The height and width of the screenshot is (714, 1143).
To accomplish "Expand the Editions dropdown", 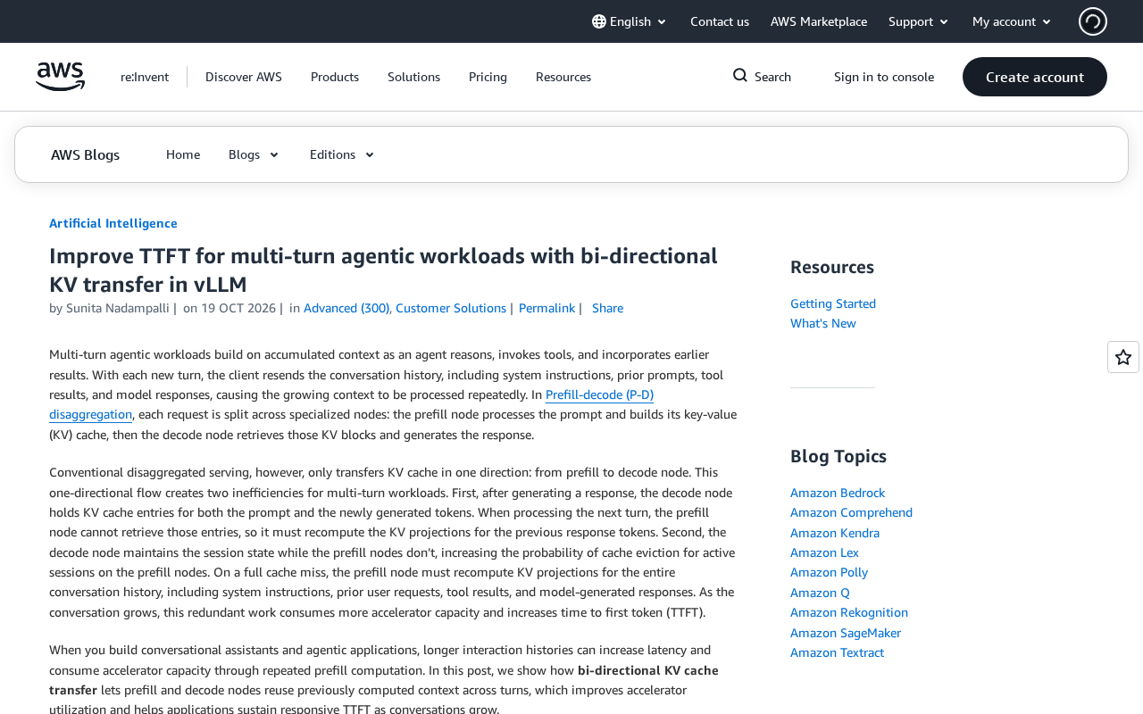I will tap(342, 154).
